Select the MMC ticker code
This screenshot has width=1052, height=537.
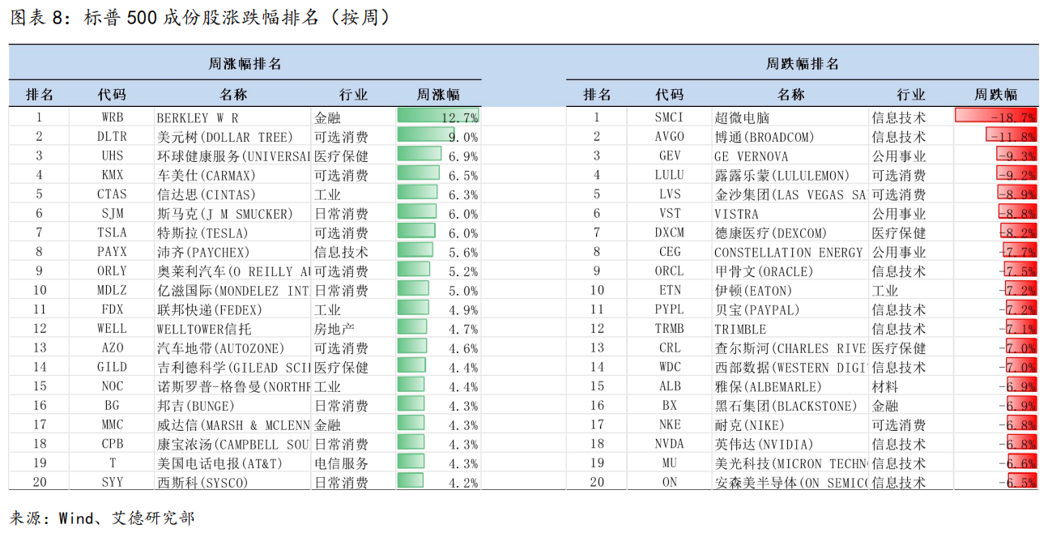tap(113, 425)
